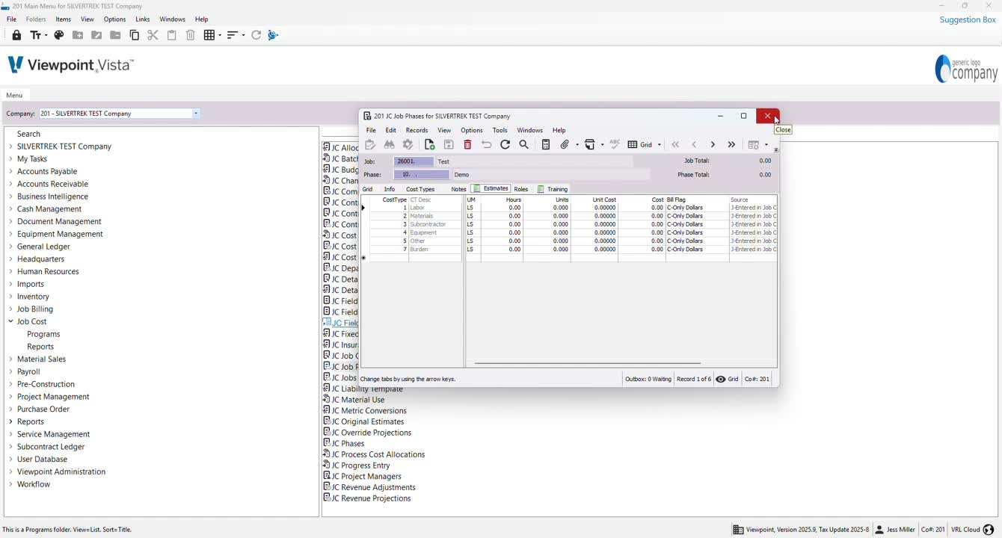Click the main toolbar grid view icon
The image size is (1002, 538).
click(209, 35)
